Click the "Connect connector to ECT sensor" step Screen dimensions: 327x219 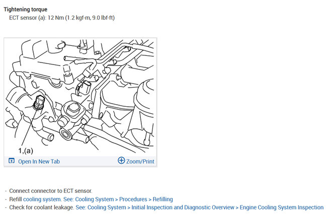51,191
